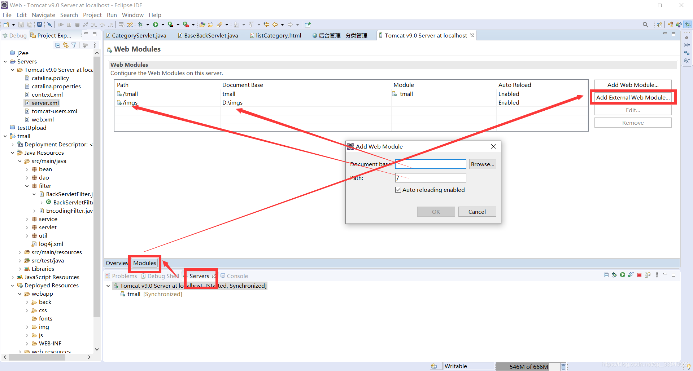
Task: Click the memory garbage collector trash icon
Action: pos(563,367)
